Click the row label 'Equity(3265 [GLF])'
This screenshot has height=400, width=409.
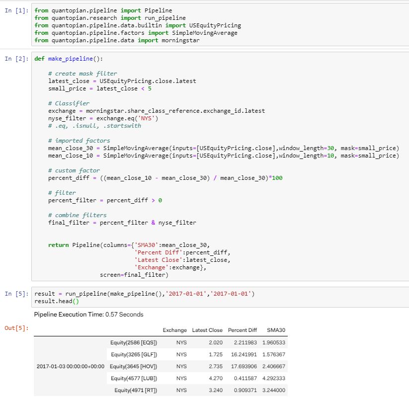tap(134, 355)
